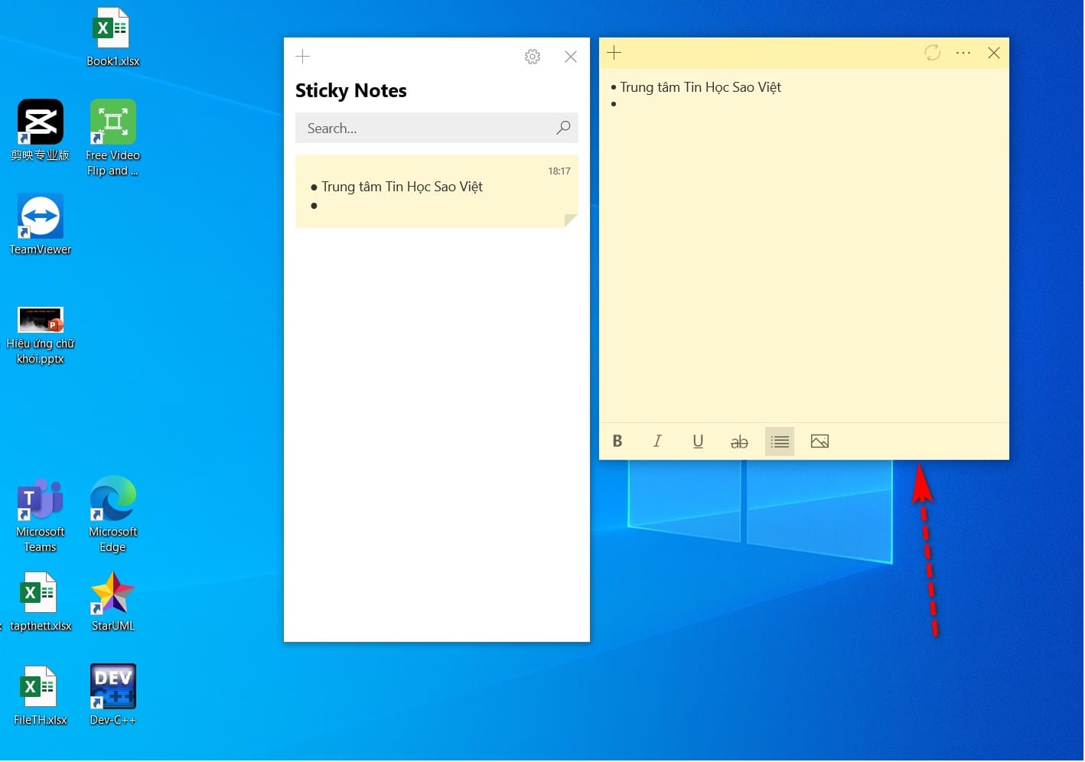Close the yellow sticky note
The width and height of the screenshot is (1085, 762).
(994, 53)
